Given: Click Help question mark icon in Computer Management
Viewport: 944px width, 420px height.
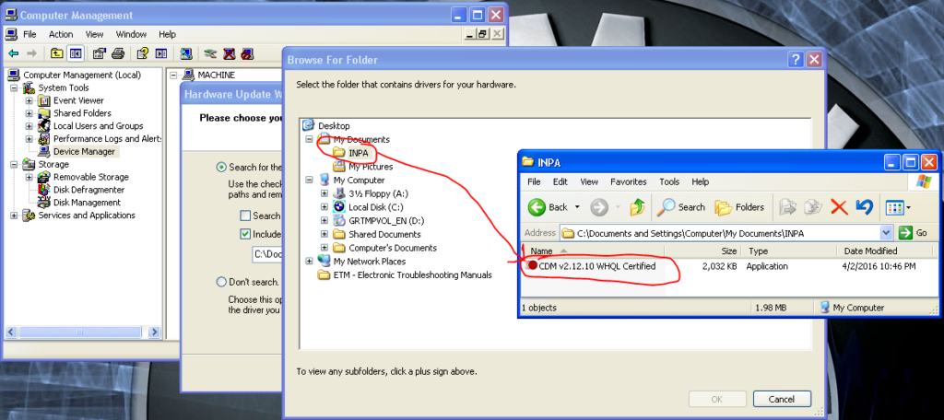Looking at the screenshot, I should coord(142,53).
